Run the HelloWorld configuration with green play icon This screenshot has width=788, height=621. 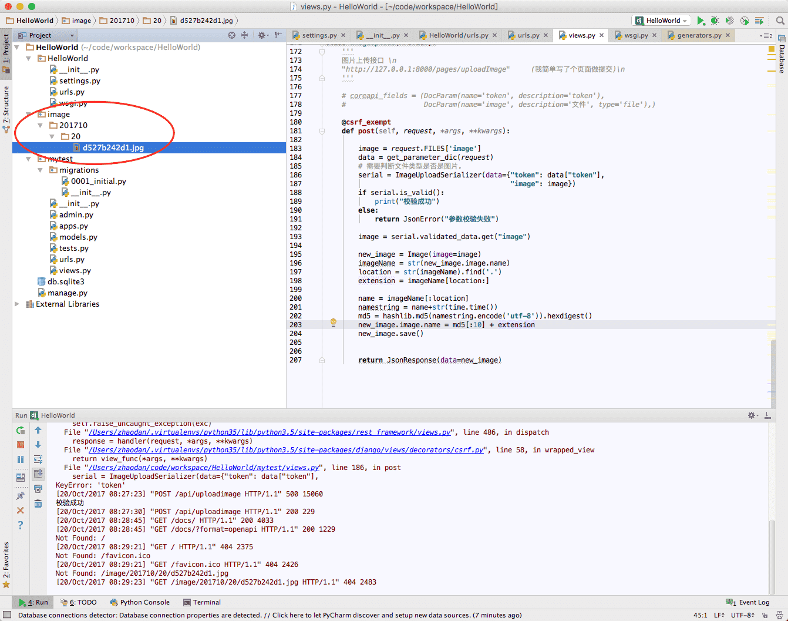pos(701,21)
